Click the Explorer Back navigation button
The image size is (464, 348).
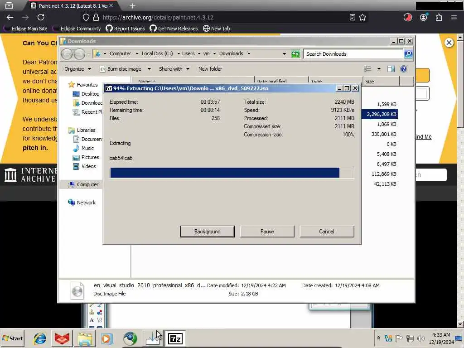(67, 54)
